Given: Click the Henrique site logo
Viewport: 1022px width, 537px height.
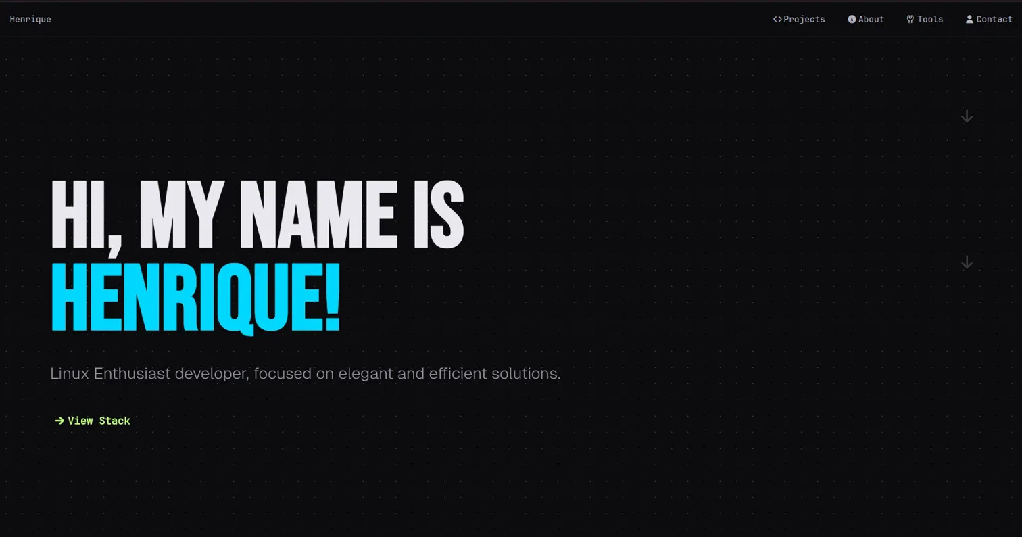Looking at the screenshot, I should [x=30, y=19].
